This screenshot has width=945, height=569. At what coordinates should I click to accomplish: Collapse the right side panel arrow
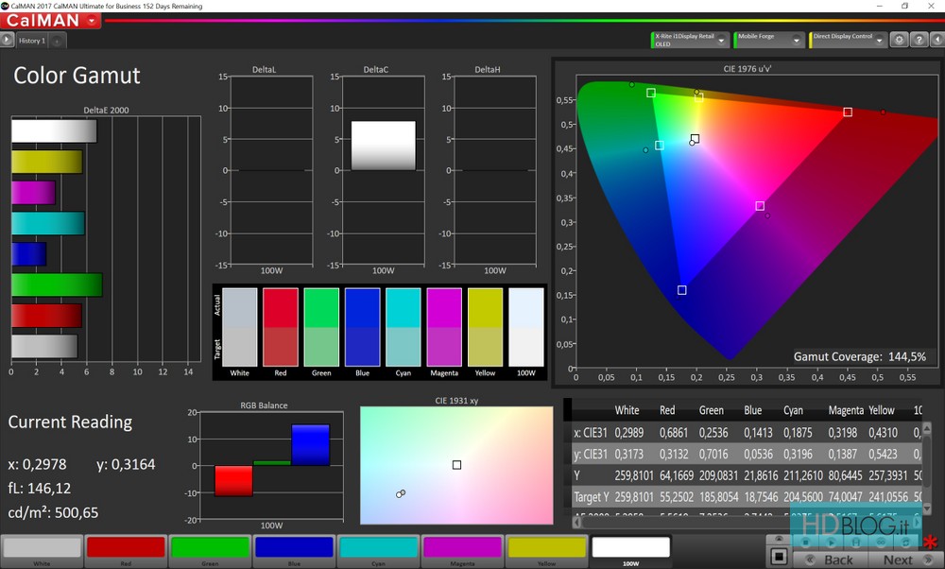[937, 40]
